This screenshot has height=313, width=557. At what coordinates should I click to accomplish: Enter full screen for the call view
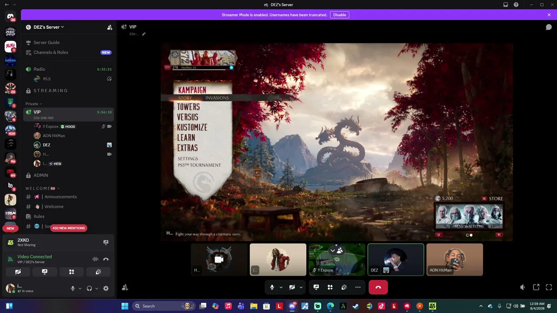(x=549, y=287)
